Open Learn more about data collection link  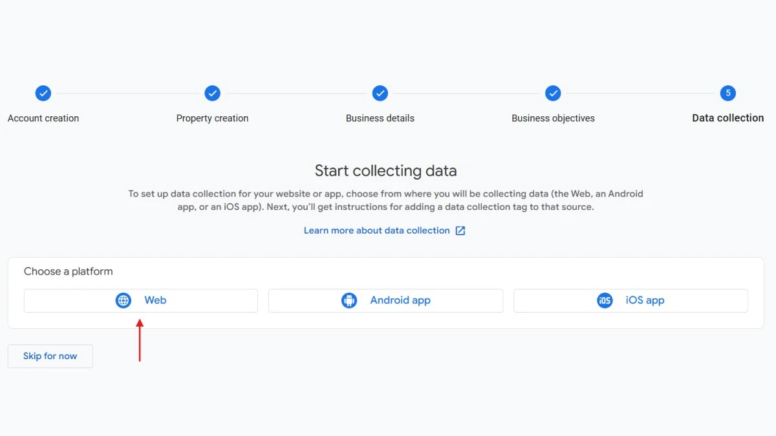[x=376, y=231]
